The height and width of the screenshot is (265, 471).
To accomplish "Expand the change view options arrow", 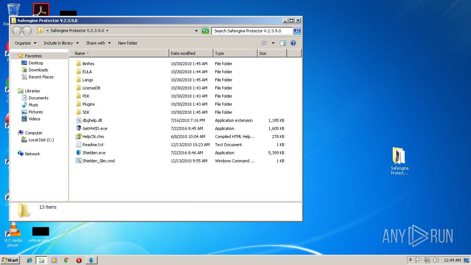I will click(273, 43).
